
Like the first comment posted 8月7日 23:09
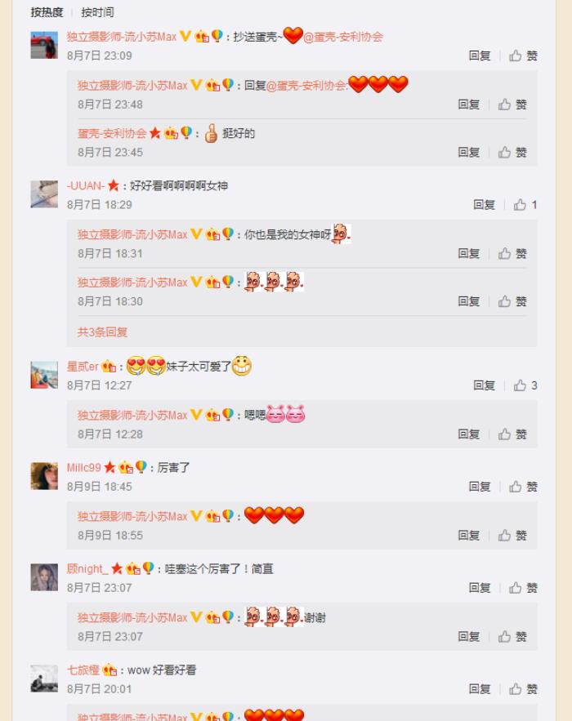coord(523,56)
